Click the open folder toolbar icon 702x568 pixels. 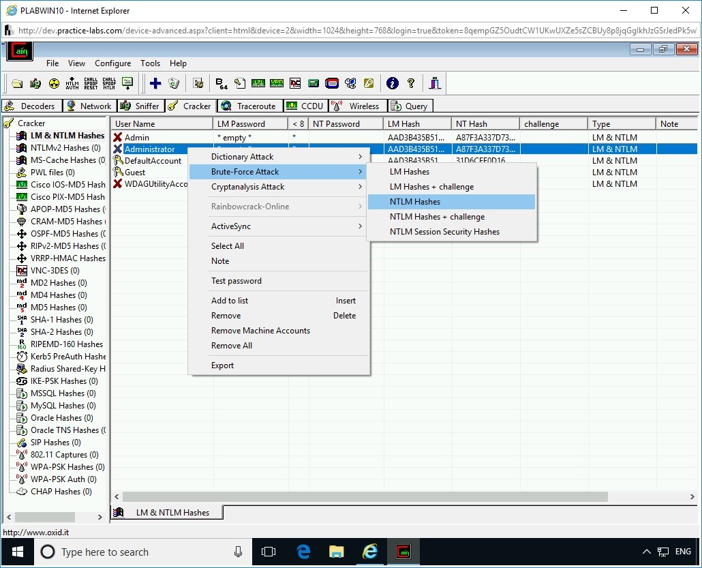tap(17, 83)
